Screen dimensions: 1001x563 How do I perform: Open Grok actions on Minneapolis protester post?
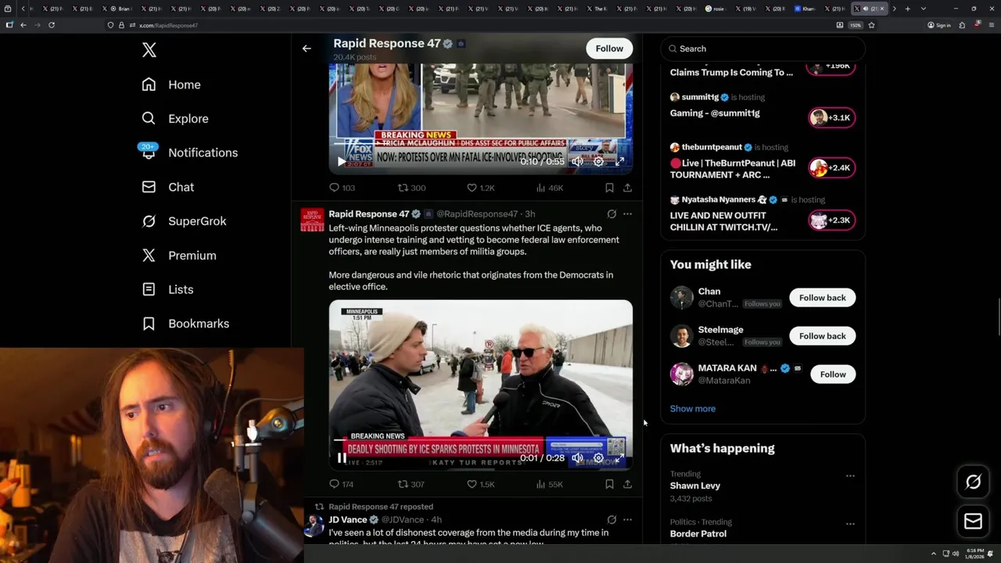tap(612, 213)
